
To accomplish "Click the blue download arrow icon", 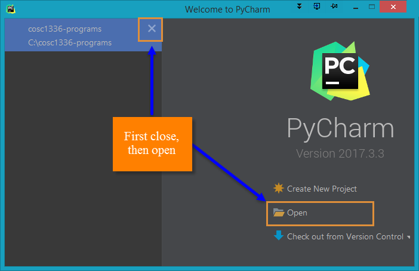I will click(x=278, y=236).
